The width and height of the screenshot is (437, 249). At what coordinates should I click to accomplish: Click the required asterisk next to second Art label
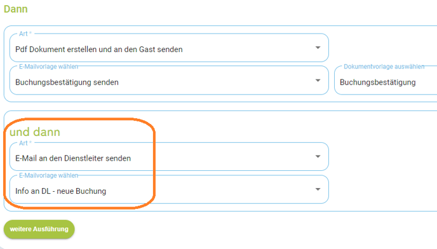click(x=30, y=142)
